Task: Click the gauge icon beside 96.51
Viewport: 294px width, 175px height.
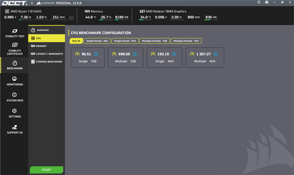Action: click(x=77, y=54)
